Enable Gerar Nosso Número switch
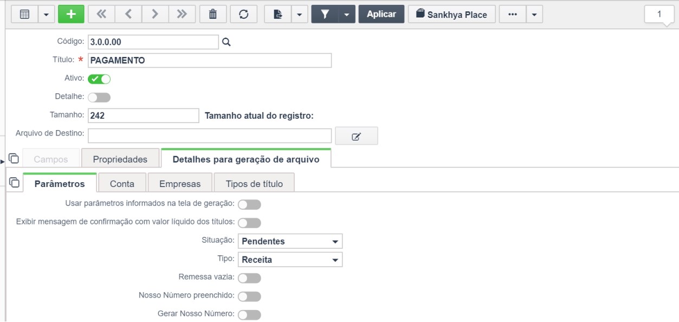The width and height of the screenshot is (679, 322). [x=249, y=315]
